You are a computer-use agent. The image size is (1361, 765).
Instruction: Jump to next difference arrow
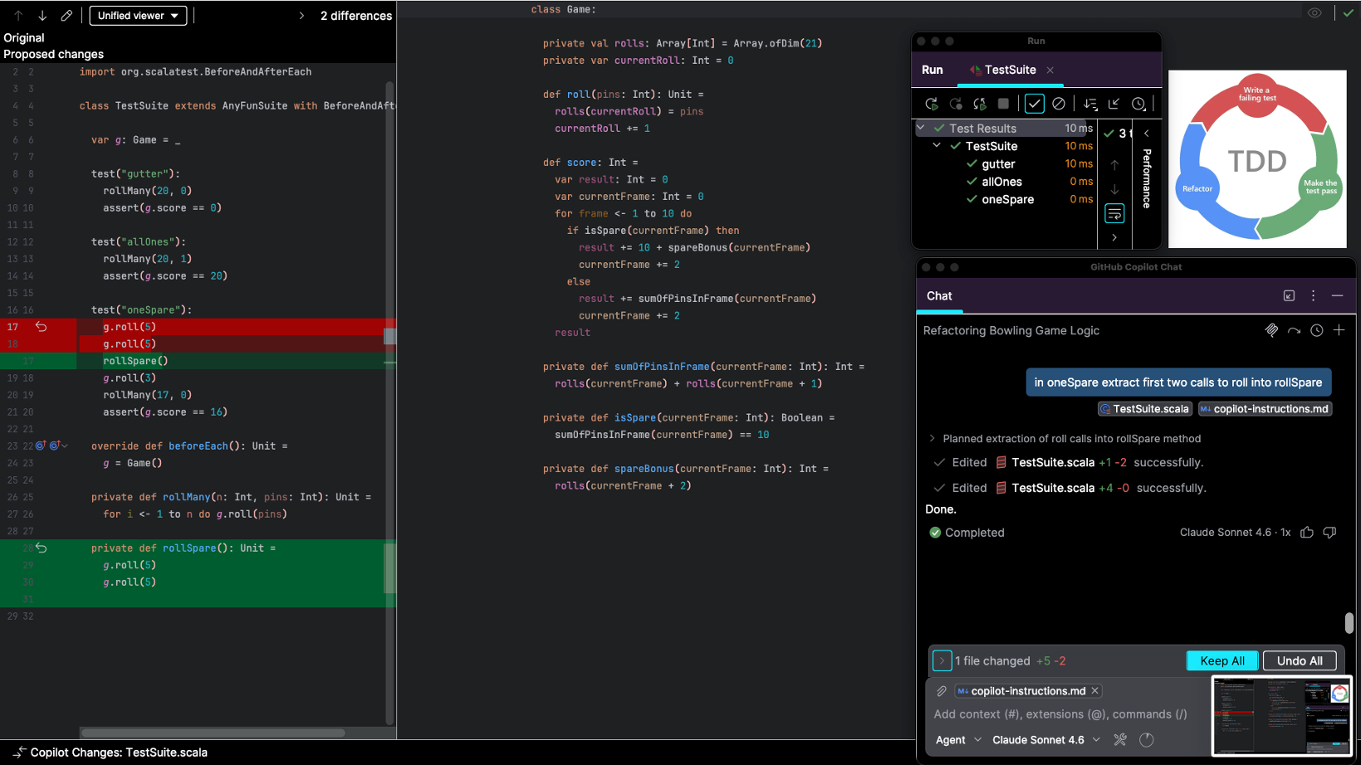pos(42,16)
